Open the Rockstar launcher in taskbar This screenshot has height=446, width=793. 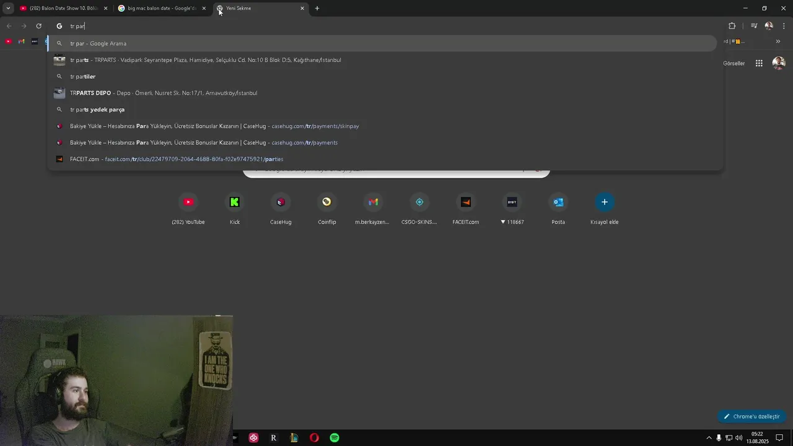tap(273, 438)
